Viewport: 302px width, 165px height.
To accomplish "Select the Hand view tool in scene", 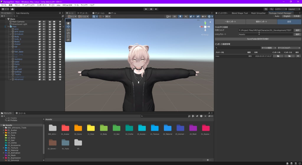I will [x=68, y=23].
